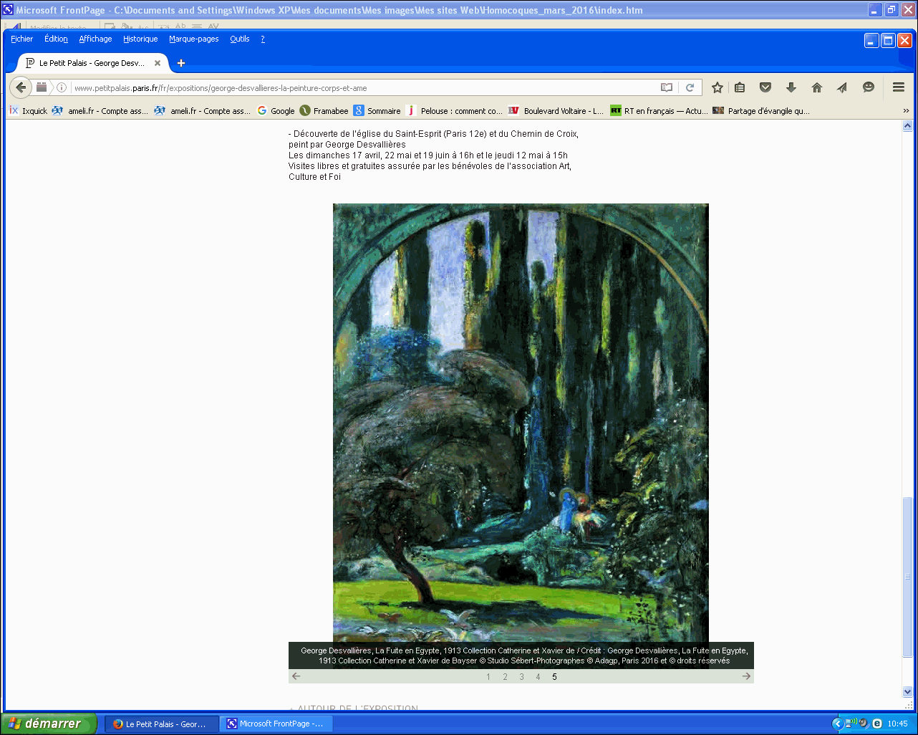Click the scrollbar down arrow
This screenshot has height=735, width=918.
(908, 692)
